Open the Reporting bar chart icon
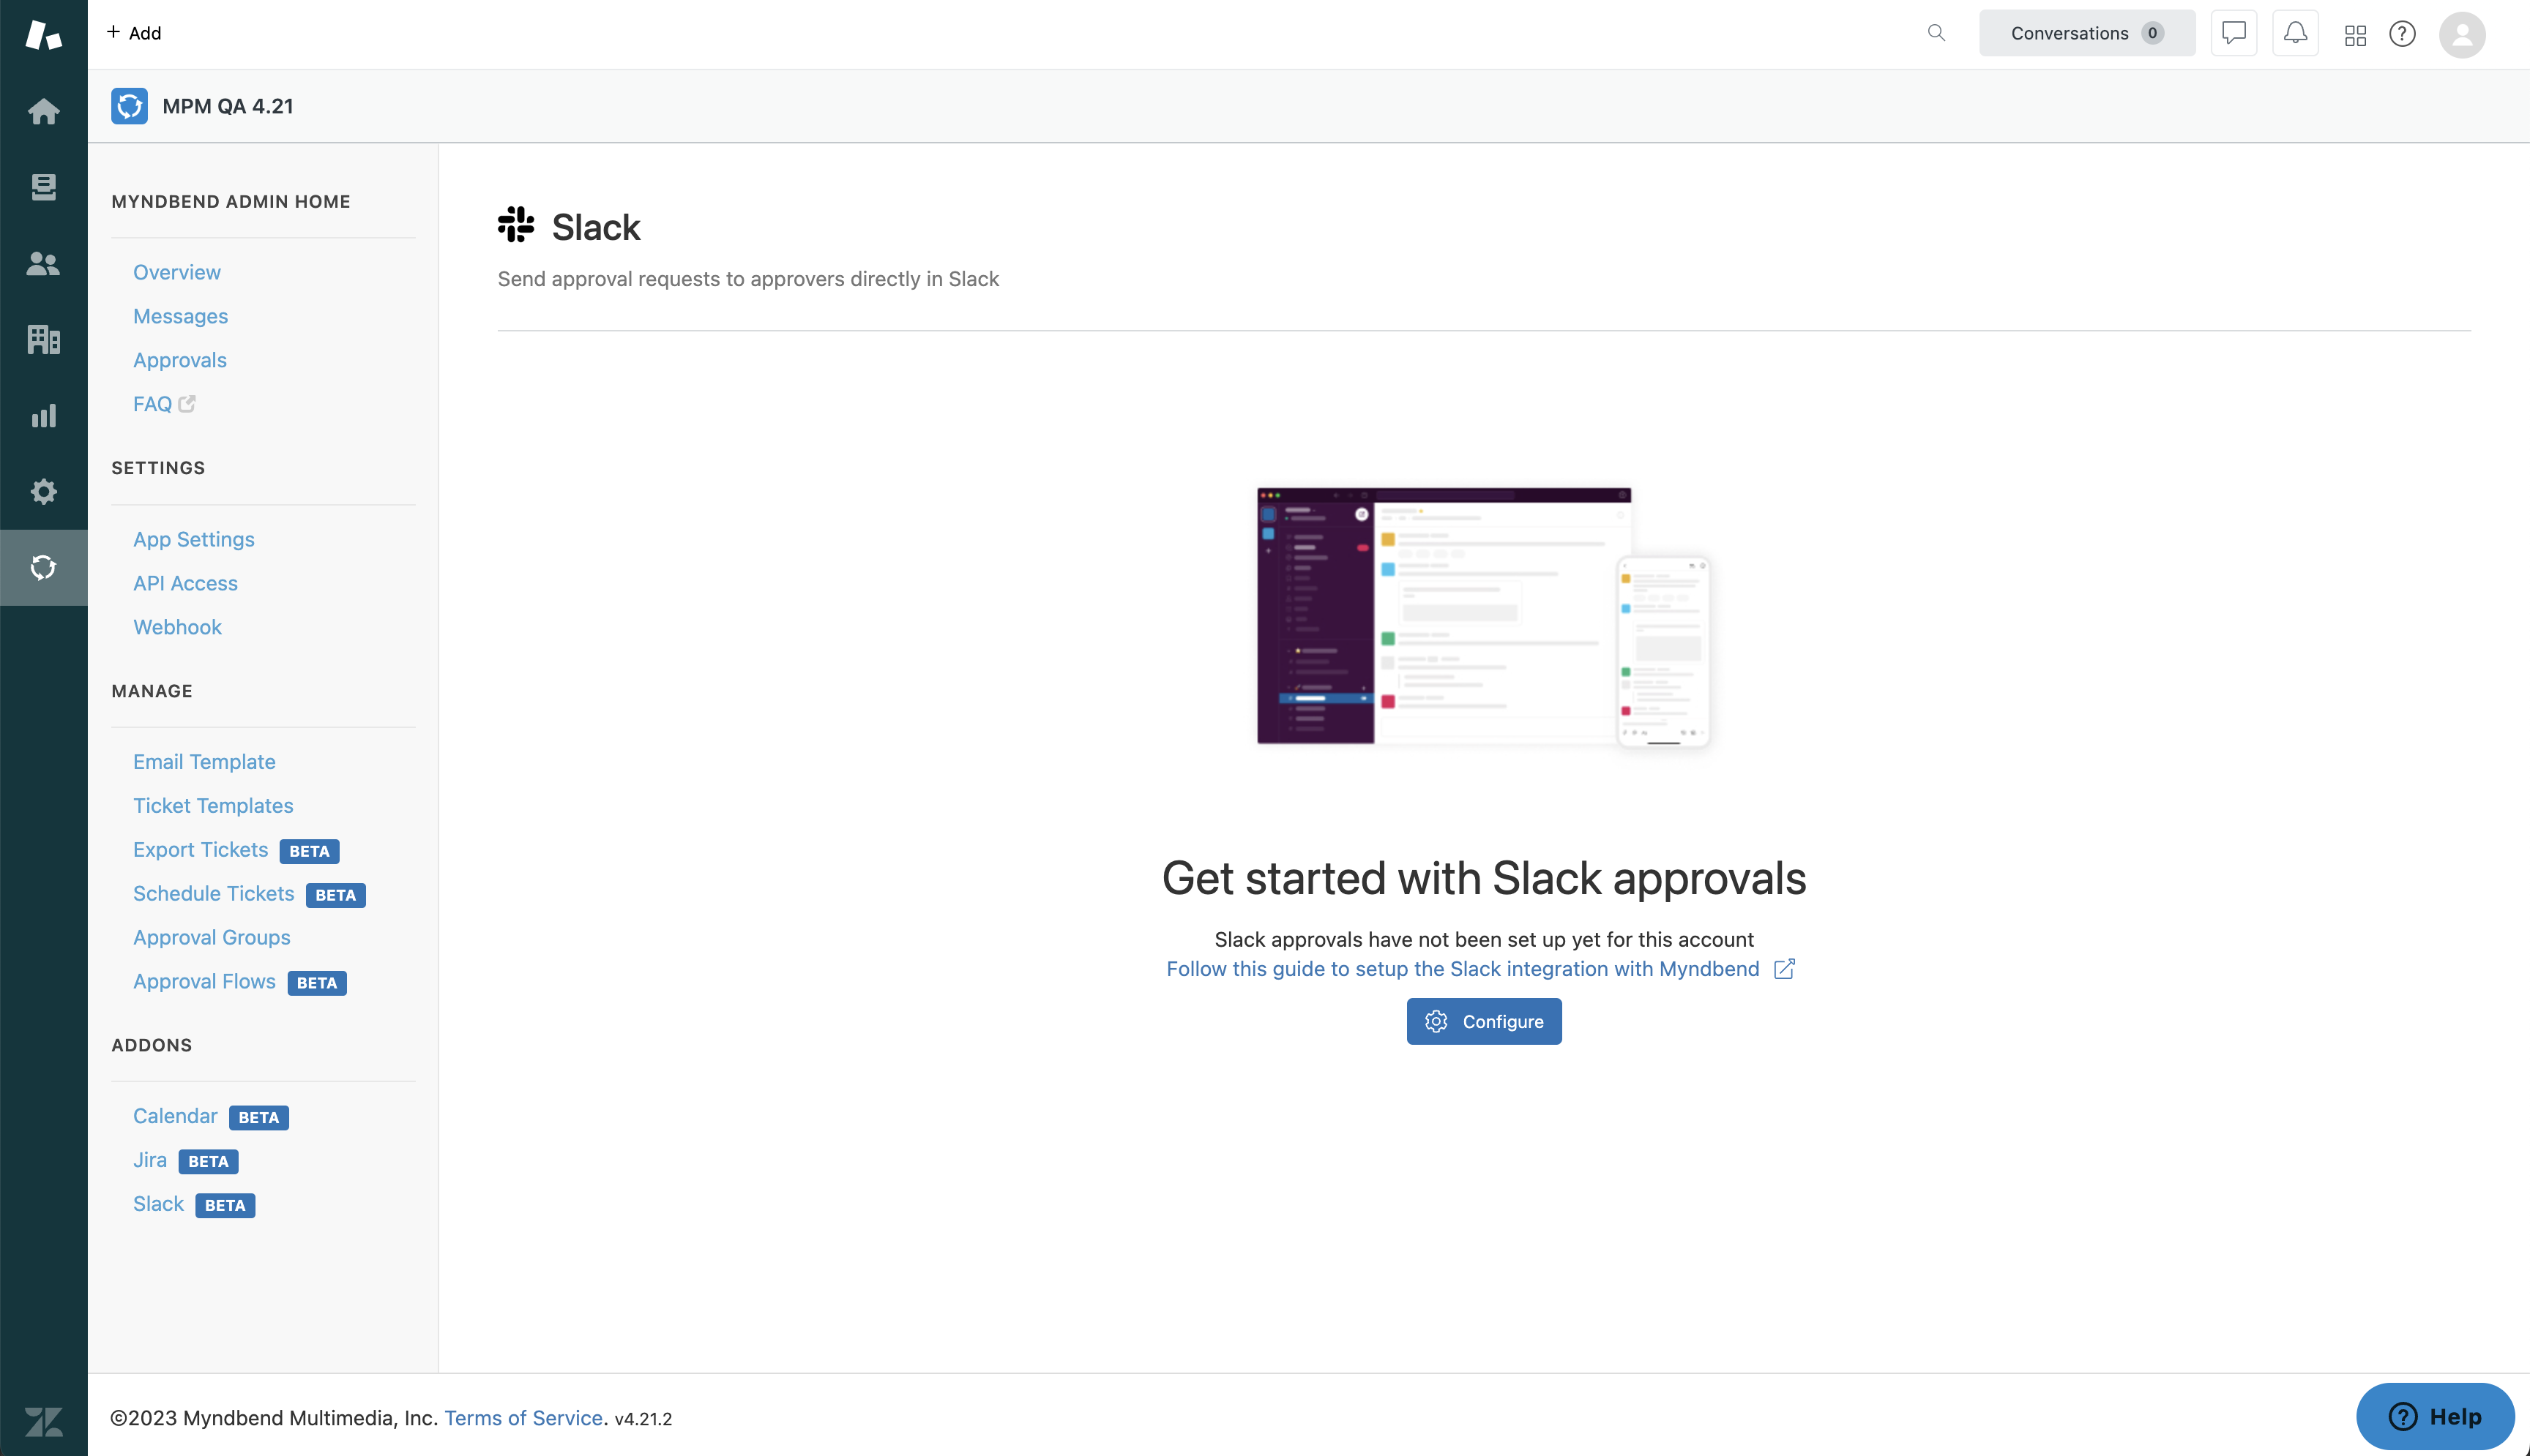Image resolution: width=2530 pixels, height=1456 pixels. [x=43, y=415]
